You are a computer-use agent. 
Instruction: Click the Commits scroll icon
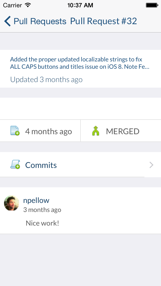tap(15, 165)
